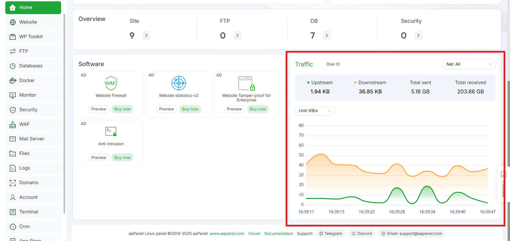Open the Cron clock icon

13,226
